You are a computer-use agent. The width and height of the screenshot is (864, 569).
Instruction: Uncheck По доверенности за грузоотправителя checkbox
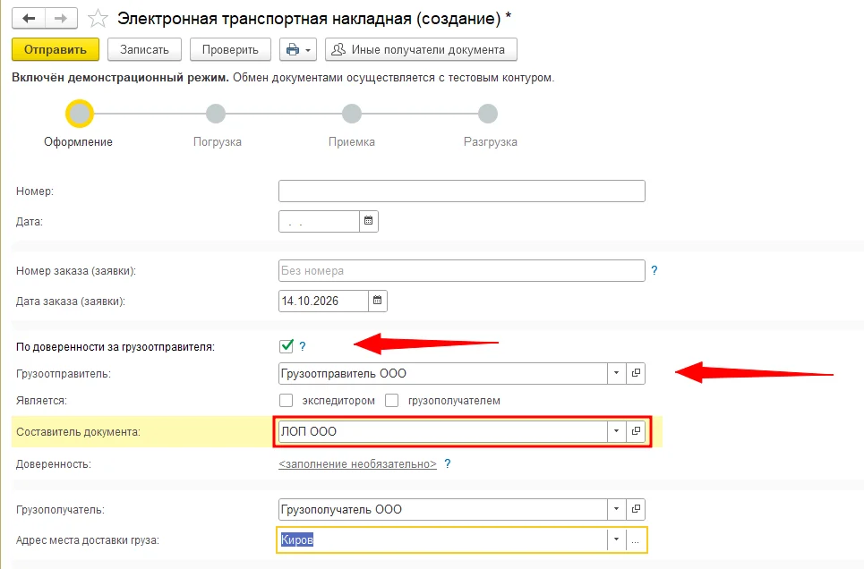point(287,346)
